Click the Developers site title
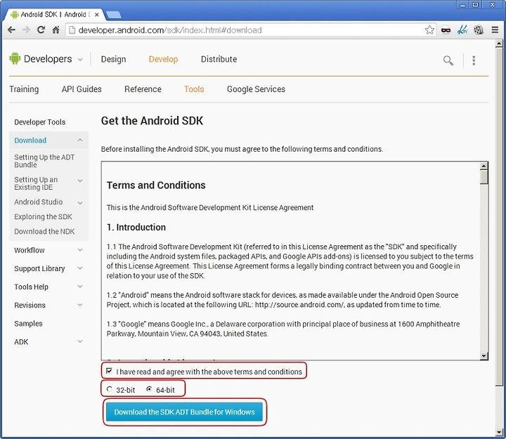The width and height of the screenshot is (506, 439). point(48,59)
